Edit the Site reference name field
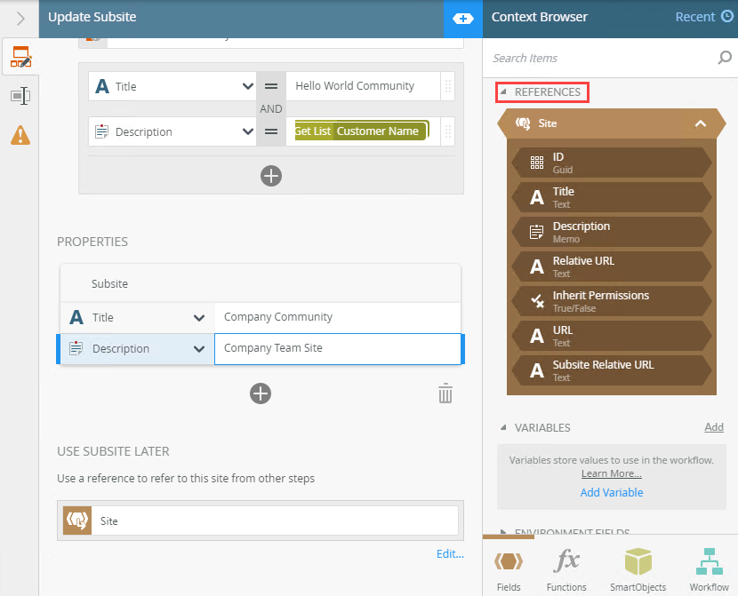 (275, 521)
